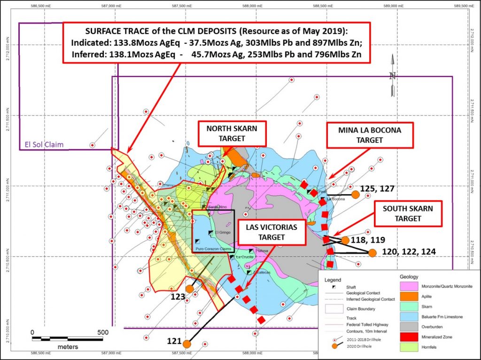Click the Mina La Bocona Target label
Screen dimensions: 481x360
[370, 135]
